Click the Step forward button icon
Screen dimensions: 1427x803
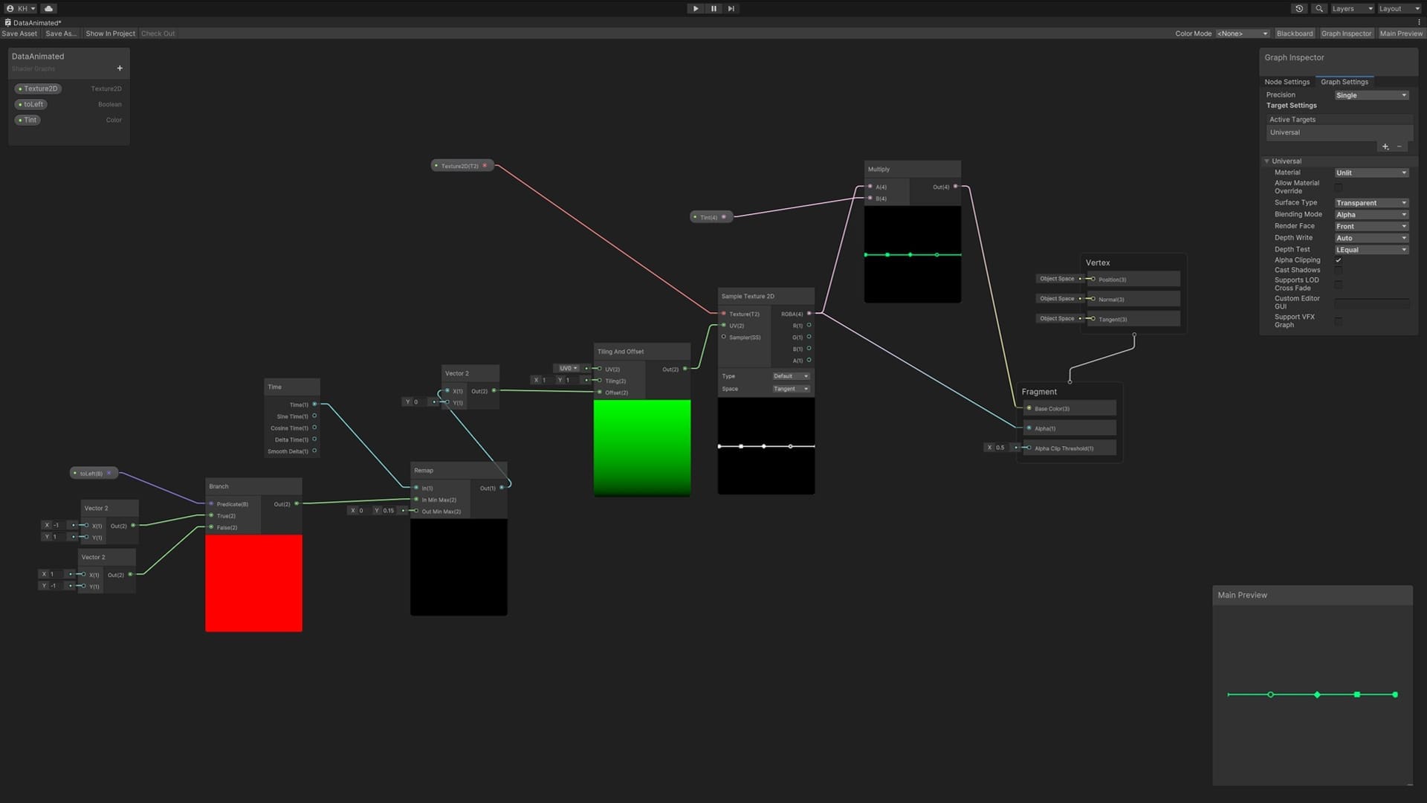click(x=731, y=9)
